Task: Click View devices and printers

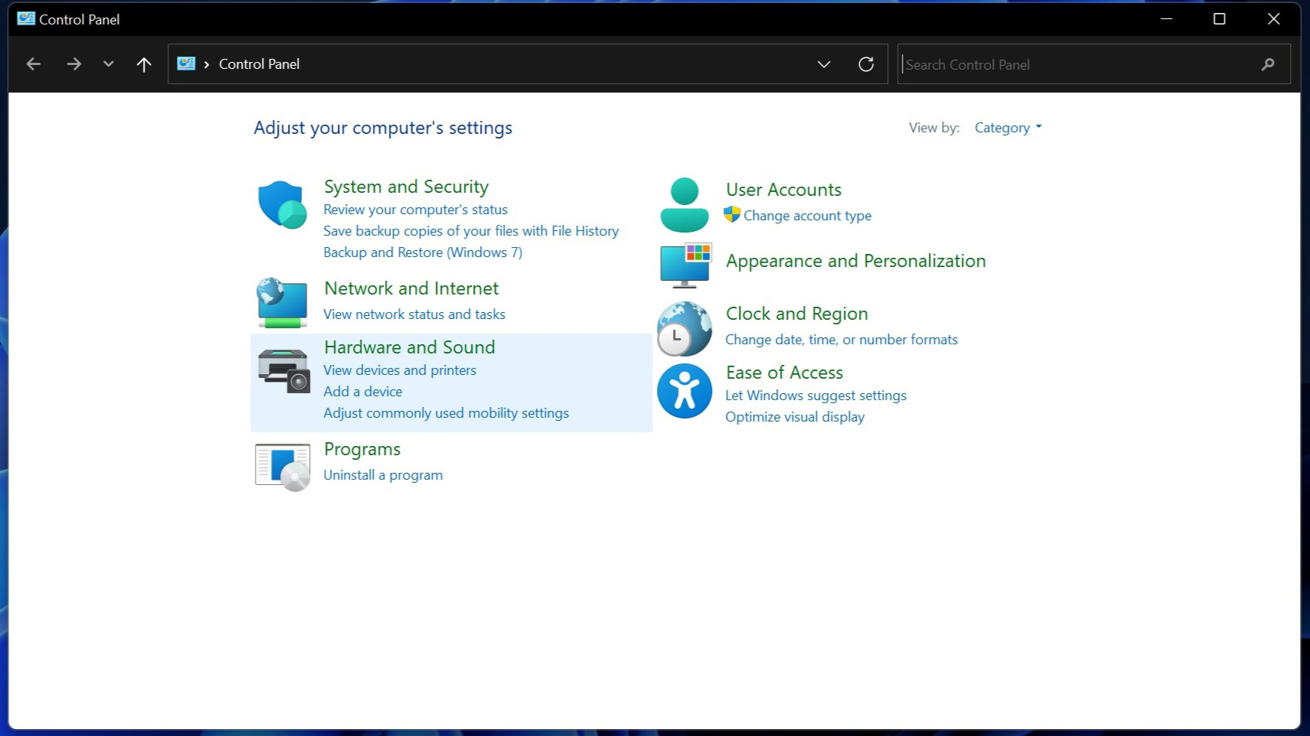Action: 400,370
